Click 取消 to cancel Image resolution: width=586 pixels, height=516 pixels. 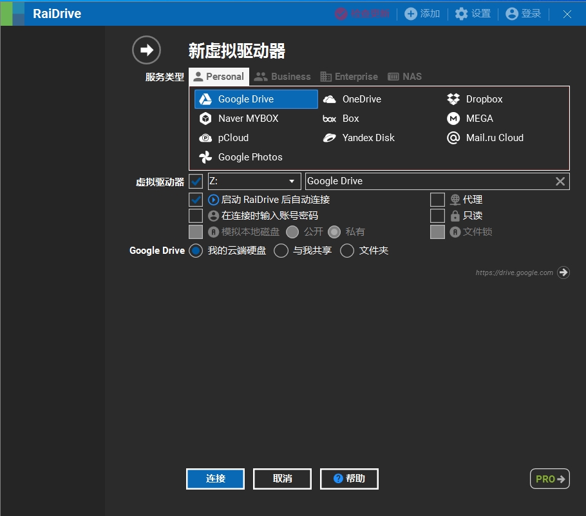(x=282, y=479)
